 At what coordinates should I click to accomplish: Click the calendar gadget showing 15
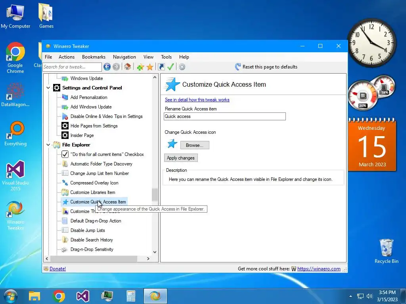(x=372, y=145)
